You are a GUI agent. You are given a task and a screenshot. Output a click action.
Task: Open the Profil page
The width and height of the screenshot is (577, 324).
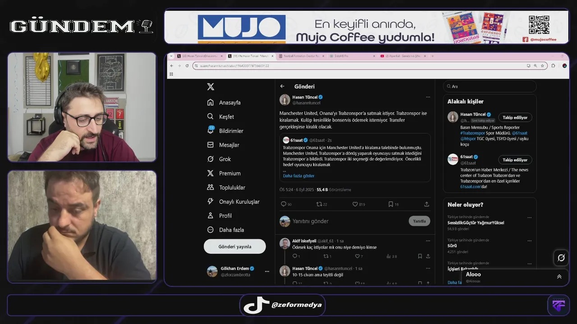pyautogui.click(x=219, y=216)
